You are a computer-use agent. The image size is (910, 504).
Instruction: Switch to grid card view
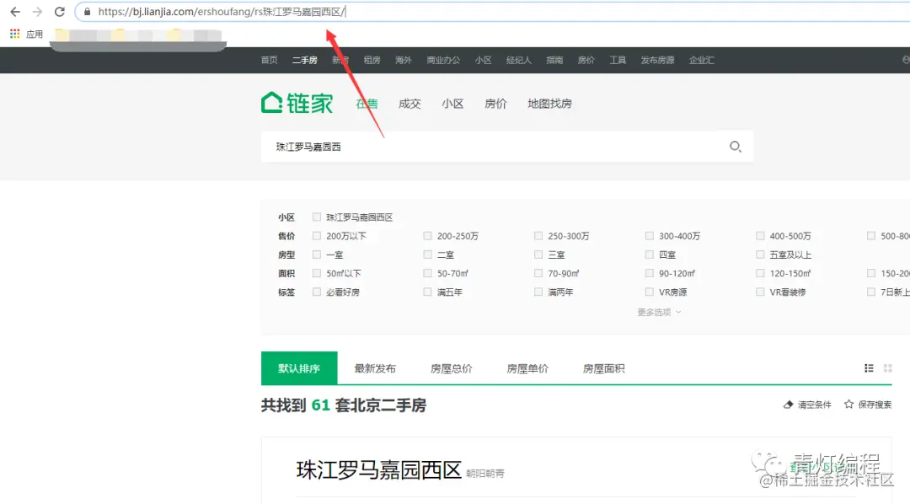click(x=887, y=368)
